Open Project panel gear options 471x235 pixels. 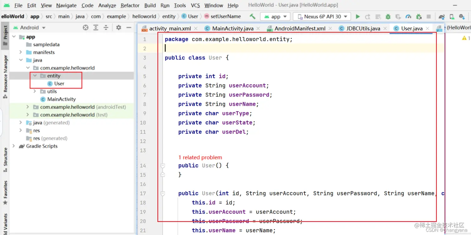[x=119, y=28]
